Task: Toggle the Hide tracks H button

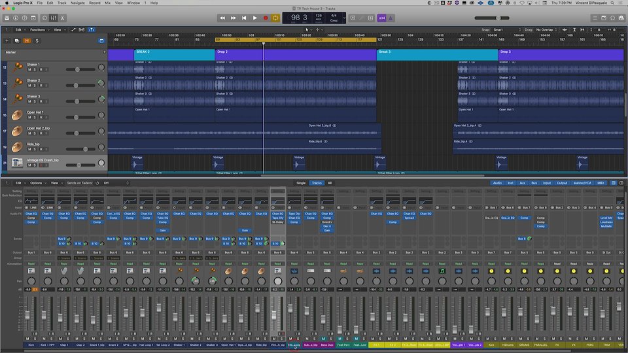Action: click(27, 41)
